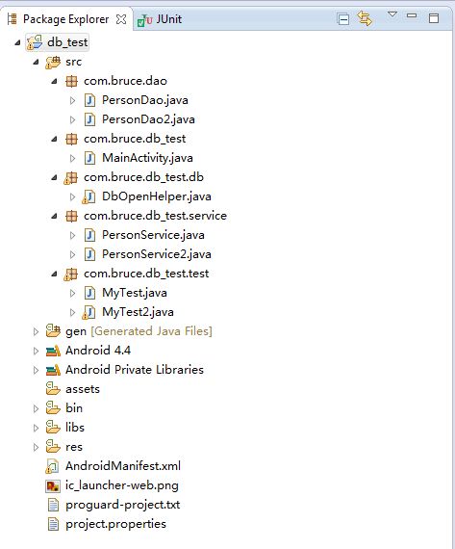Viewport: 455px width, 549px height.
Task: Toggle Link with Editor icon
Action: pyautogui.click(x=365, y=18)
